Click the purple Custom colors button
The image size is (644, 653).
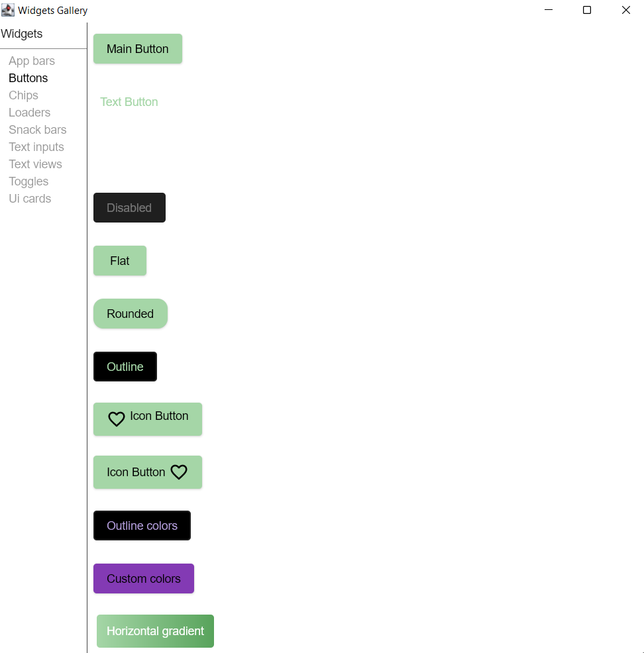(x=143, y=578)
